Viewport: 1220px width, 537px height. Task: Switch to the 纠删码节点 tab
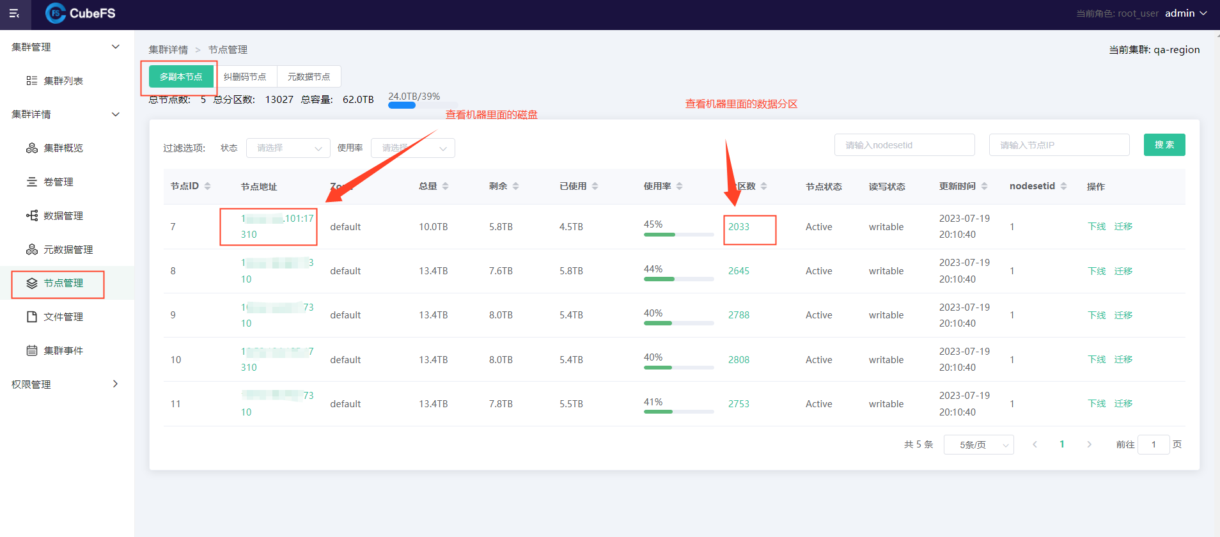[245, 77]
